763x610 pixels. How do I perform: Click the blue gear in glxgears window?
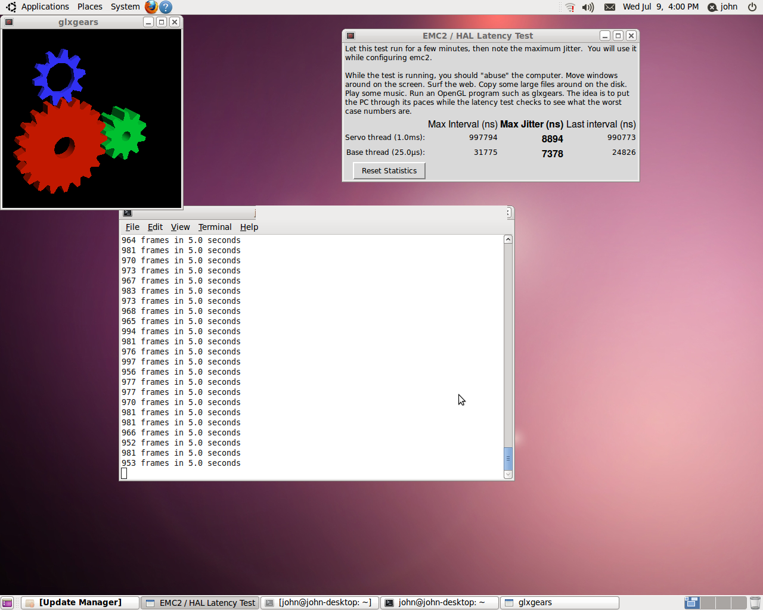coord(58,77)
